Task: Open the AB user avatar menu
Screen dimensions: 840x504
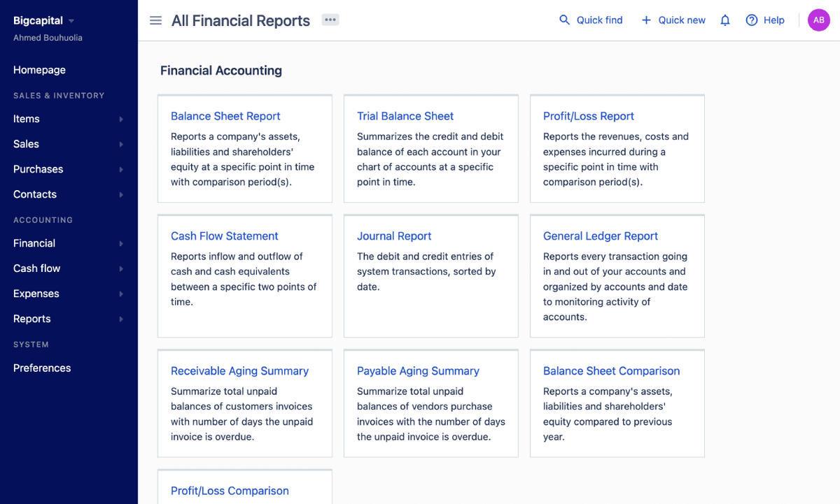Action: click(x=818, y=20)
